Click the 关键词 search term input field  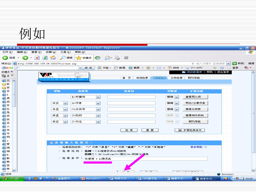click(131, 97)
